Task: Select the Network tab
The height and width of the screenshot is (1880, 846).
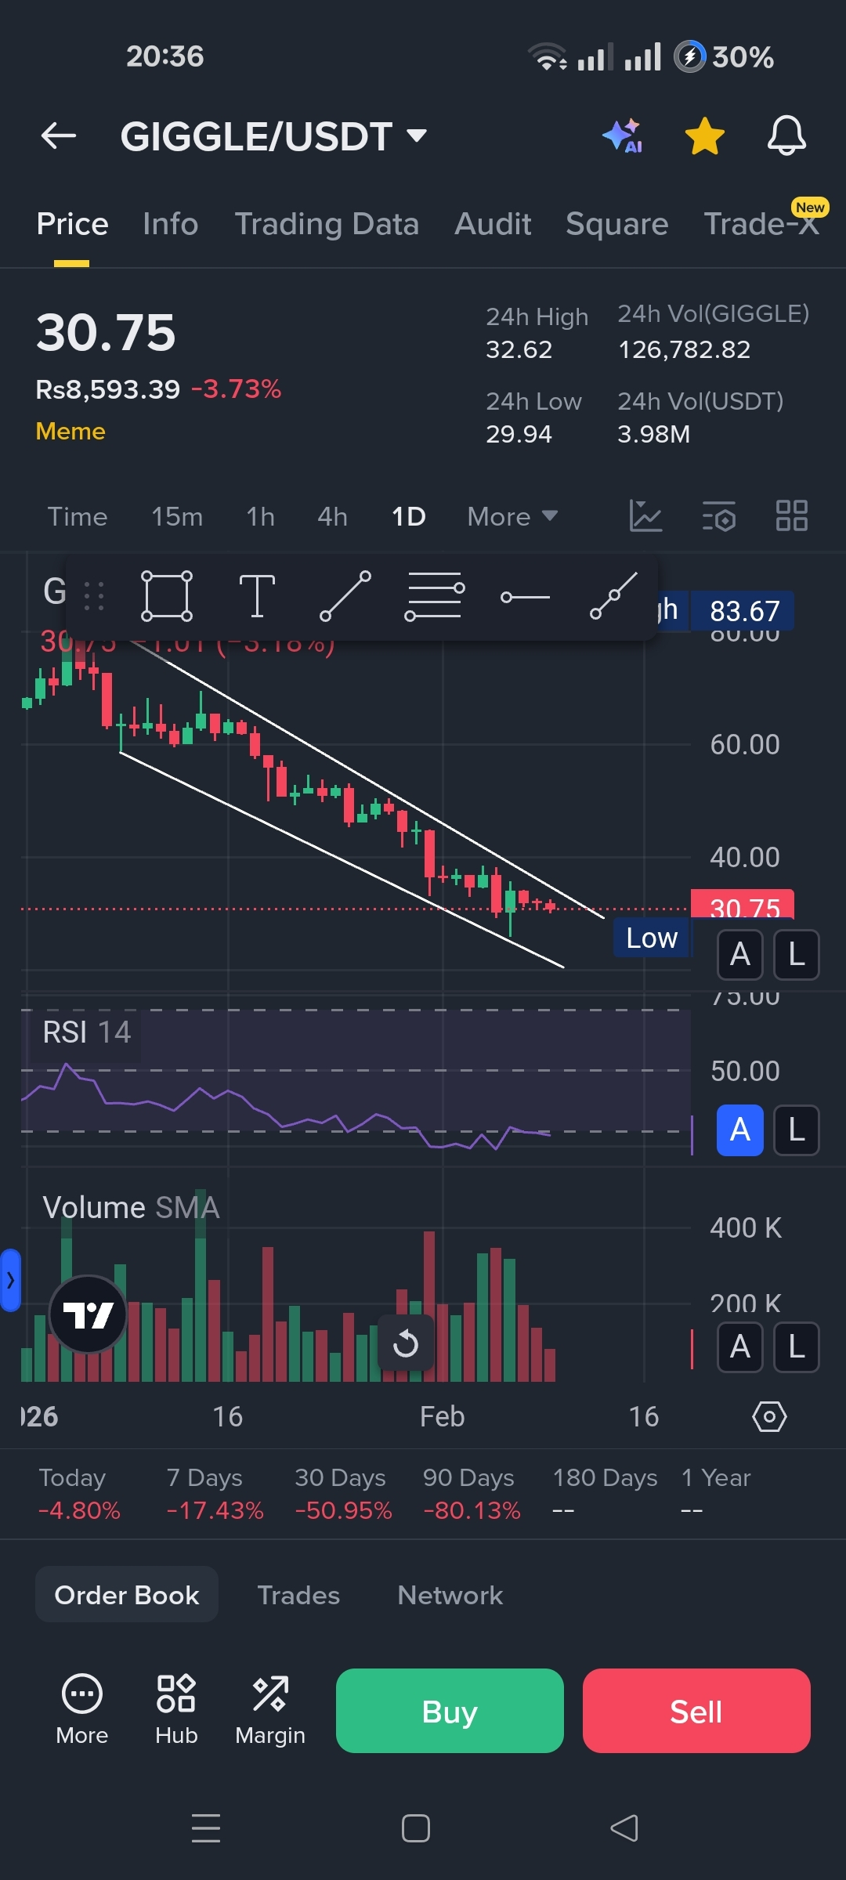Action: point(450,1595)
